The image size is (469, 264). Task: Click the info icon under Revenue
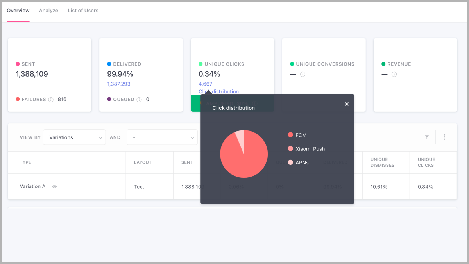394,74
